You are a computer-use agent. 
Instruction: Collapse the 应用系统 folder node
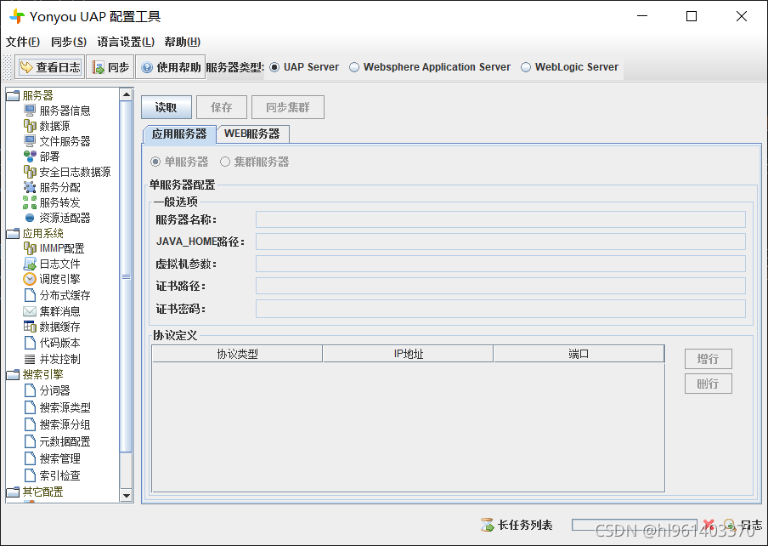click(13, 233)
